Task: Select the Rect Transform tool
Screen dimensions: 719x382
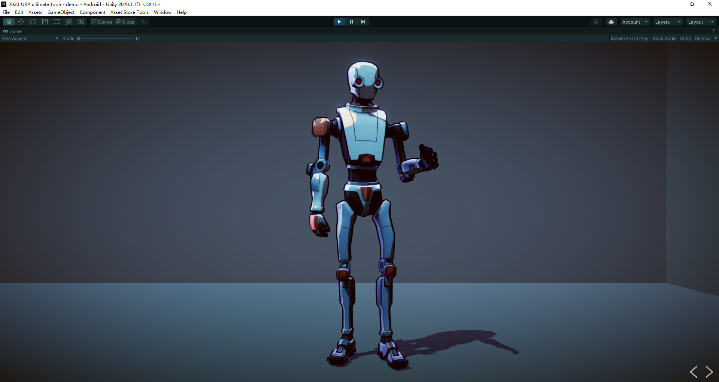Action: [x=57, y=22]
